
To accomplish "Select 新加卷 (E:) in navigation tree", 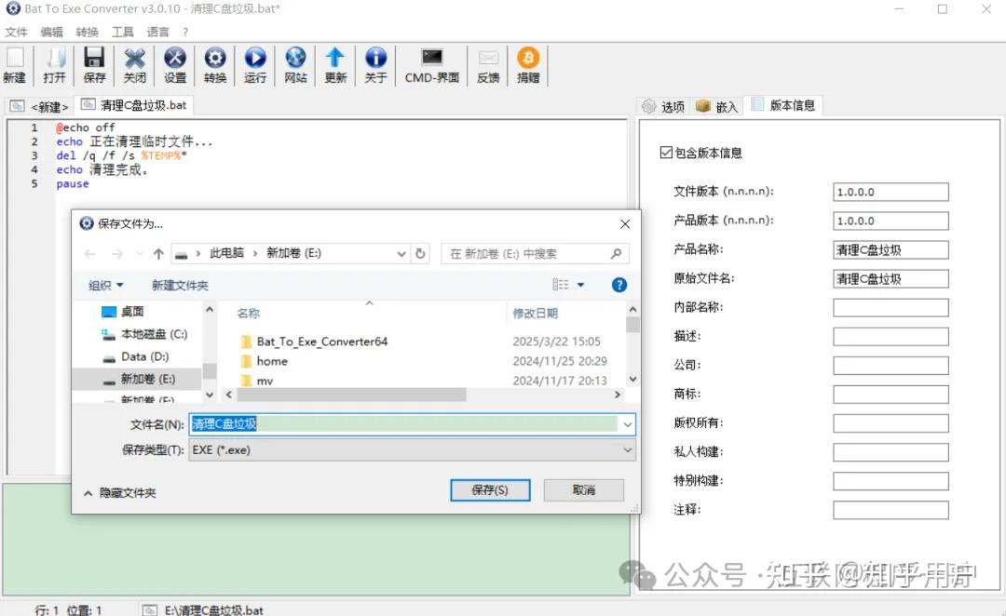I will pyautogui.click(x=139, y=379).
